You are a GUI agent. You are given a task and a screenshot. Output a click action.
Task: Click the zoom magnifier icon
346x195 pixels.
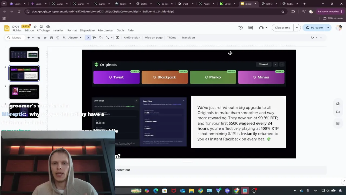[64, 38]
